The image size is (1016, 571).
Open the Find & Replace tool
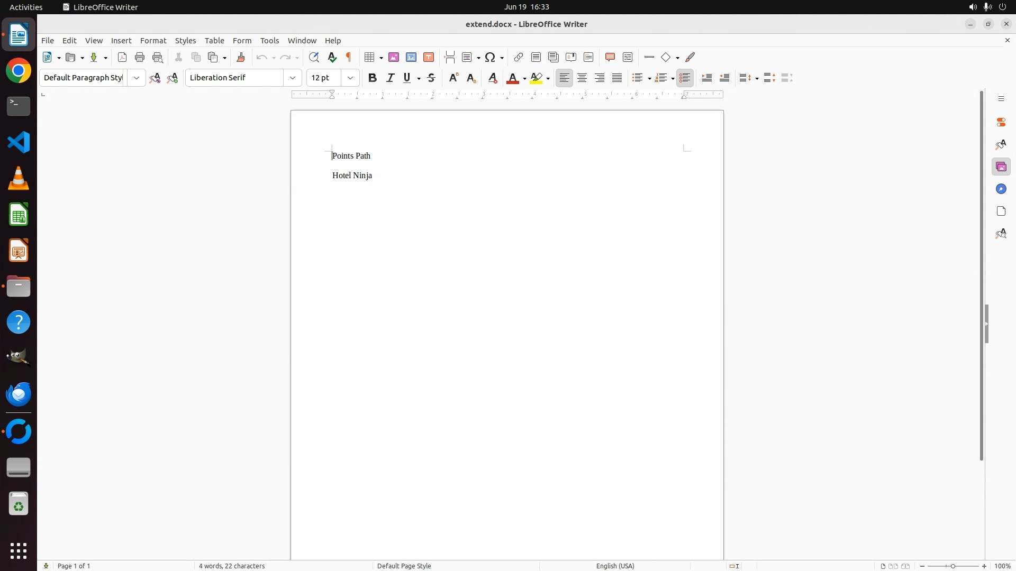coord(314,57)
